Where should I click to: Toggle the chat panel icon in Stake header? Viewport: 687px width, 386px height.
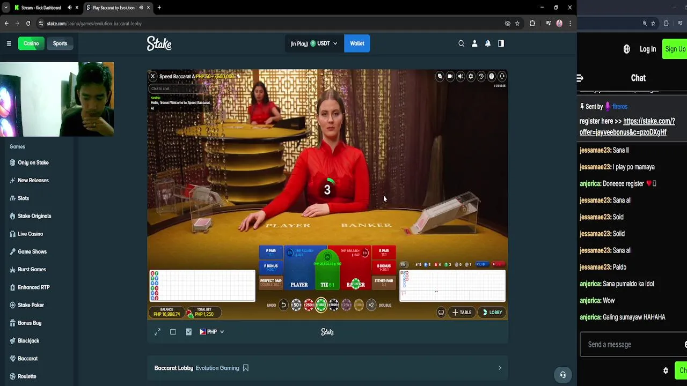(501, 43)
